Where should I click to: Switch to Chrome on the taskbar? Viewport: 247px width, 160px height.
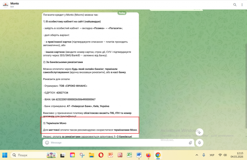(158, 155)
